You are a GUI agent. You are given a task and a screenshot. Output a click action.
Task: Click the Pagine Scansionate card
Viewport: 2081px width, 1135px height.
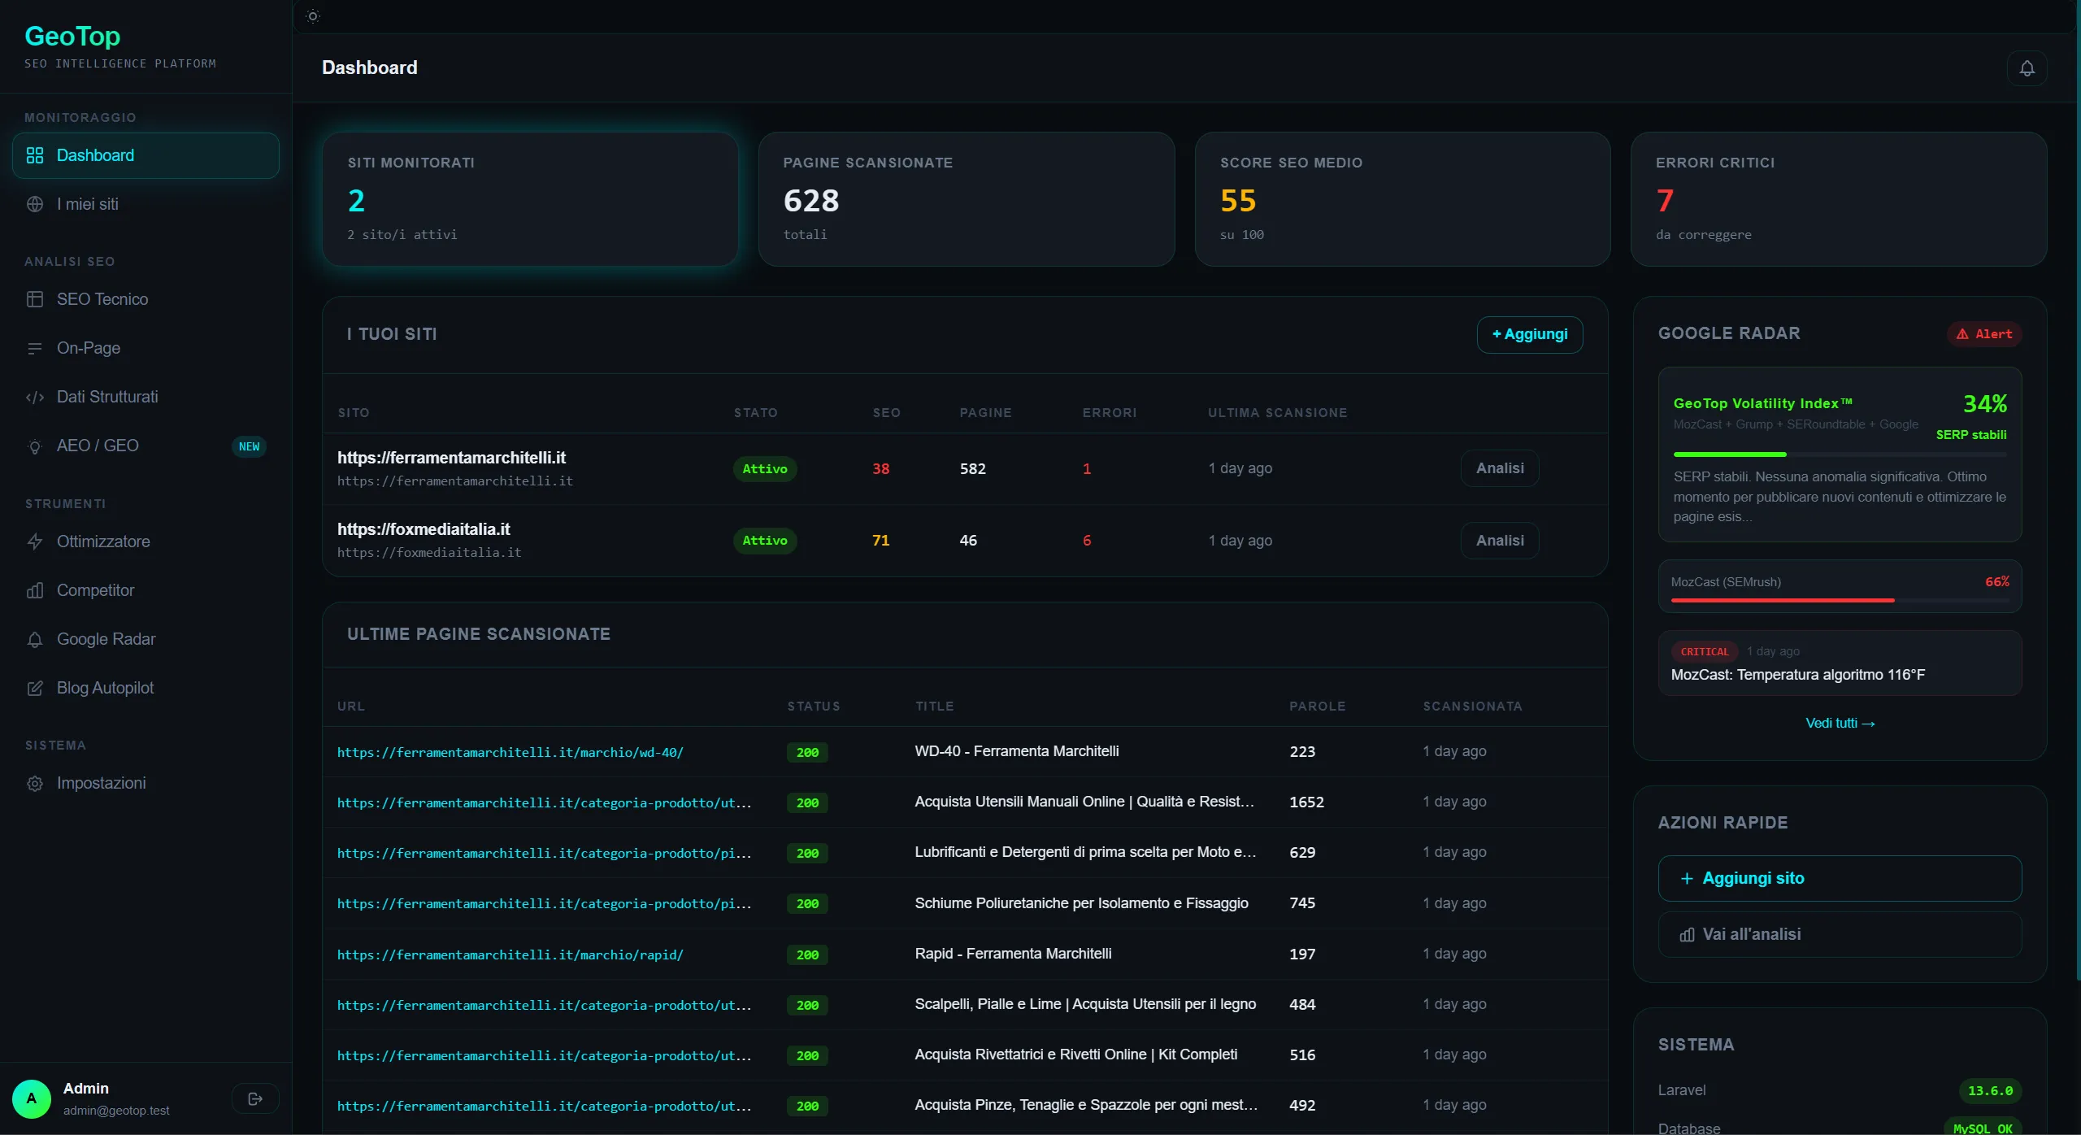pos(967,199)
